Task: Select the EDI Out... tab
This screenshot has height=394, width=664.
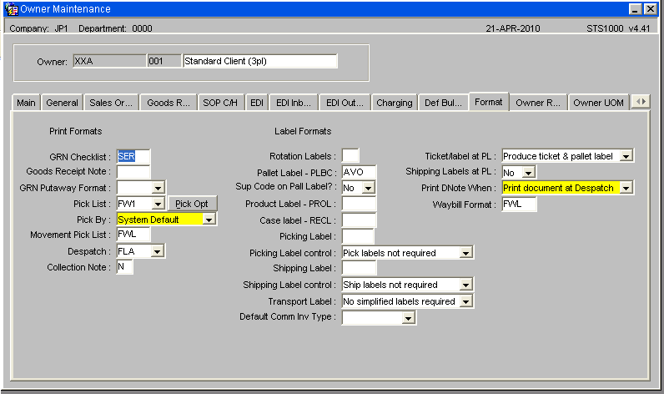Action: (x=345, y=103)
